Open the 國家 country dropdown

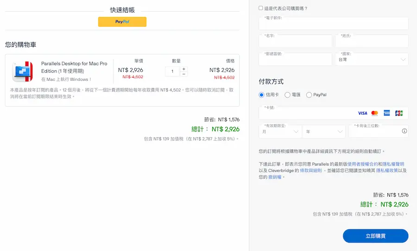(372, 59)
